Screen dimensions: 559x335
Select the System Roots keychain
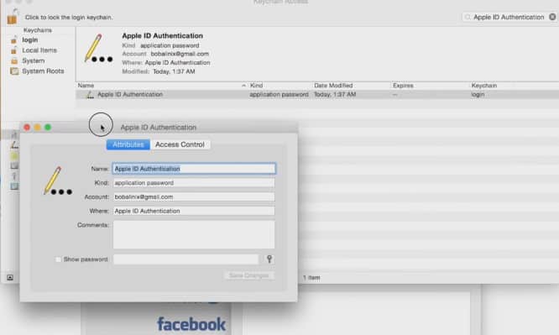click(x=43, y=71)
